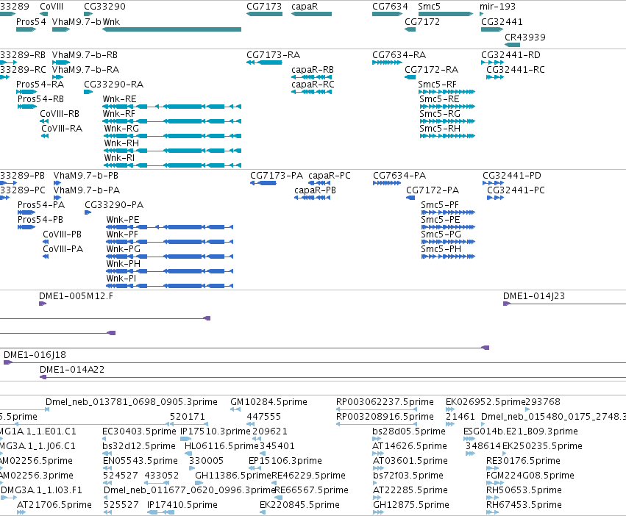The width and height of the screenshot is (626, 516).
Task: Click the capaR-PC protein label
Action: pyautogui.click(x=330, y=175)
